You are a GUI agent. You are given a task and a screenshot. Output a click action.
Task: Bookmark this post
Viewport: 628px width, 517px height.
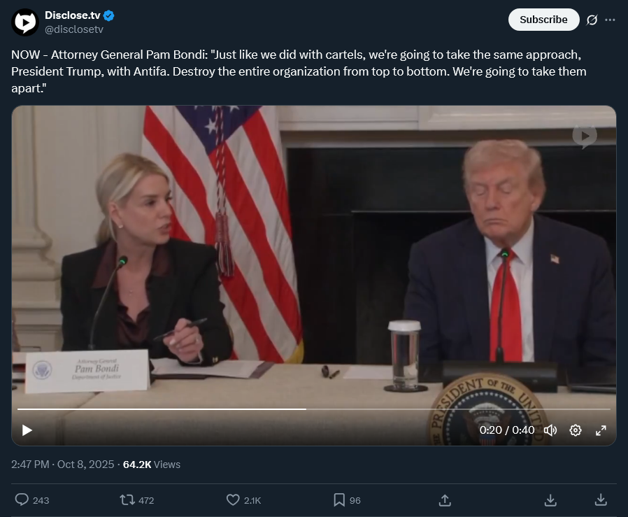(x=339, y=500)
